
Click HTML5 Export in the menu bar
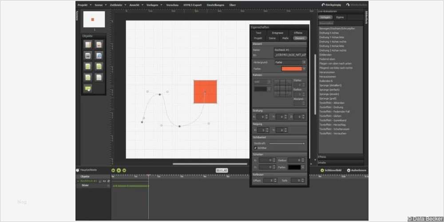(x=192, y=5)
